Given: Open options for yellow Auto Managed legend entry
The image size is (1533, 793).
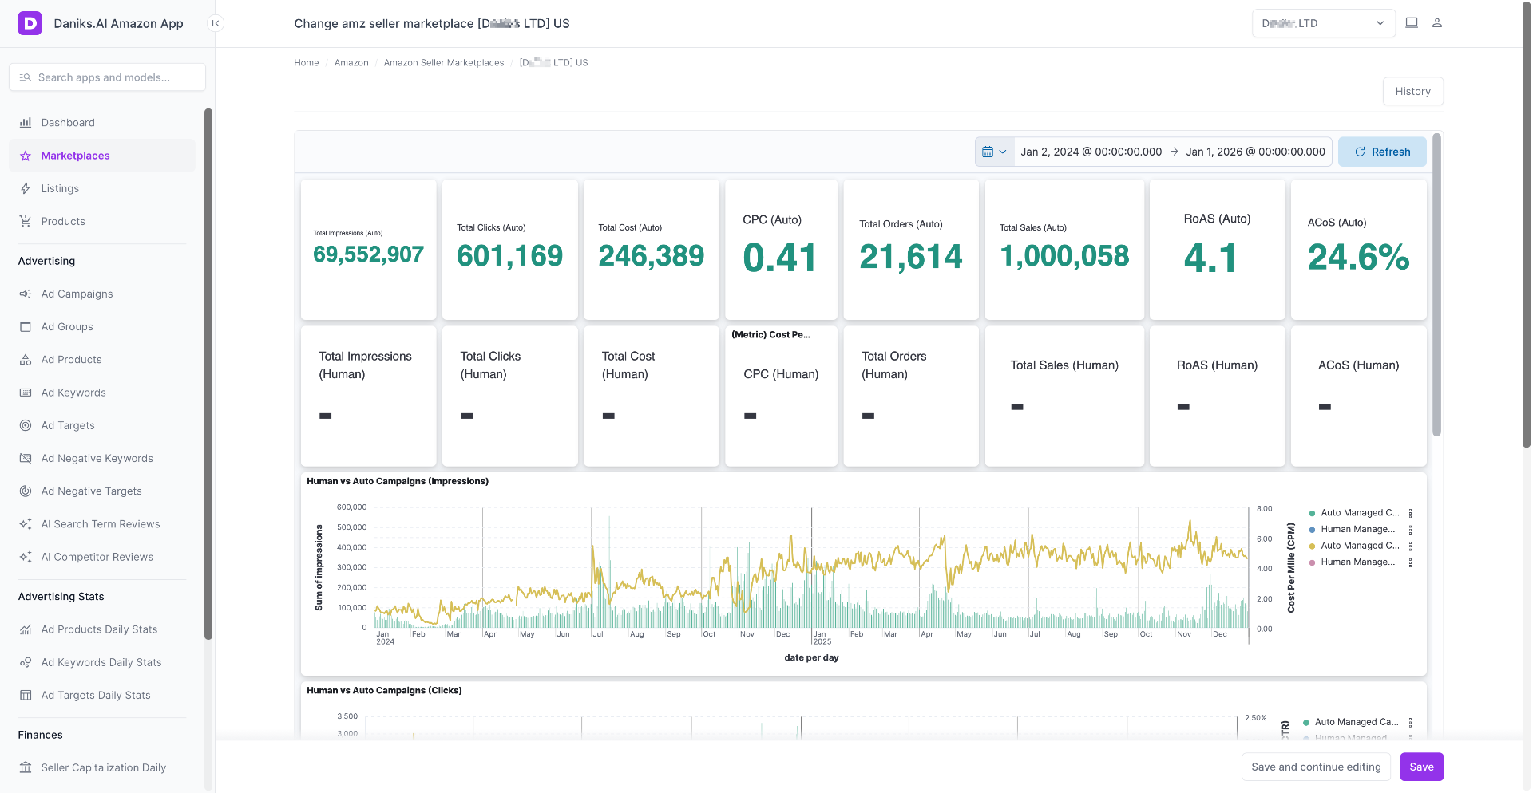Looking at the screenshot, I should coord(1411,546).
